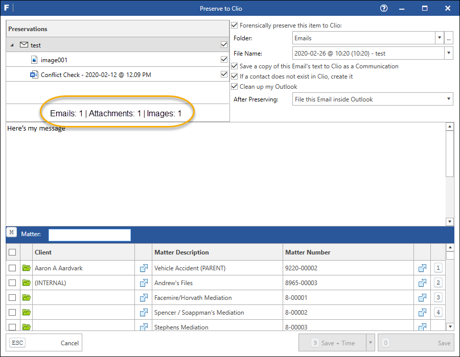This screenshot has width=460, height=357.
Task: Click shortcut key 4 for Spencer / Soappman's
Action: 438,312
